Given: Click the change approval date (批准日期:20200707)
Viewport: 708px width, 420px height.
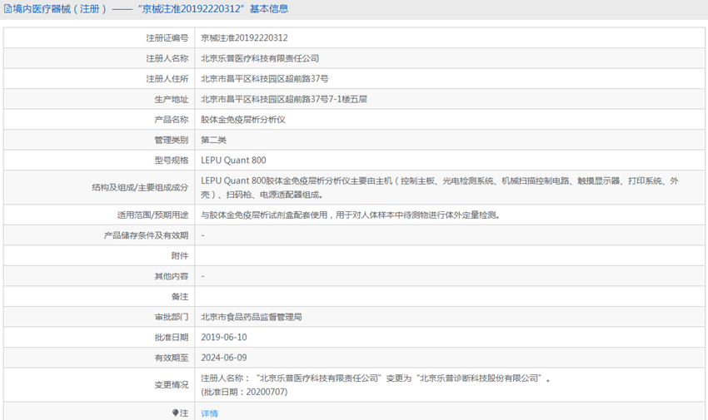Looking at the screenshot, I should click(244, 392).
